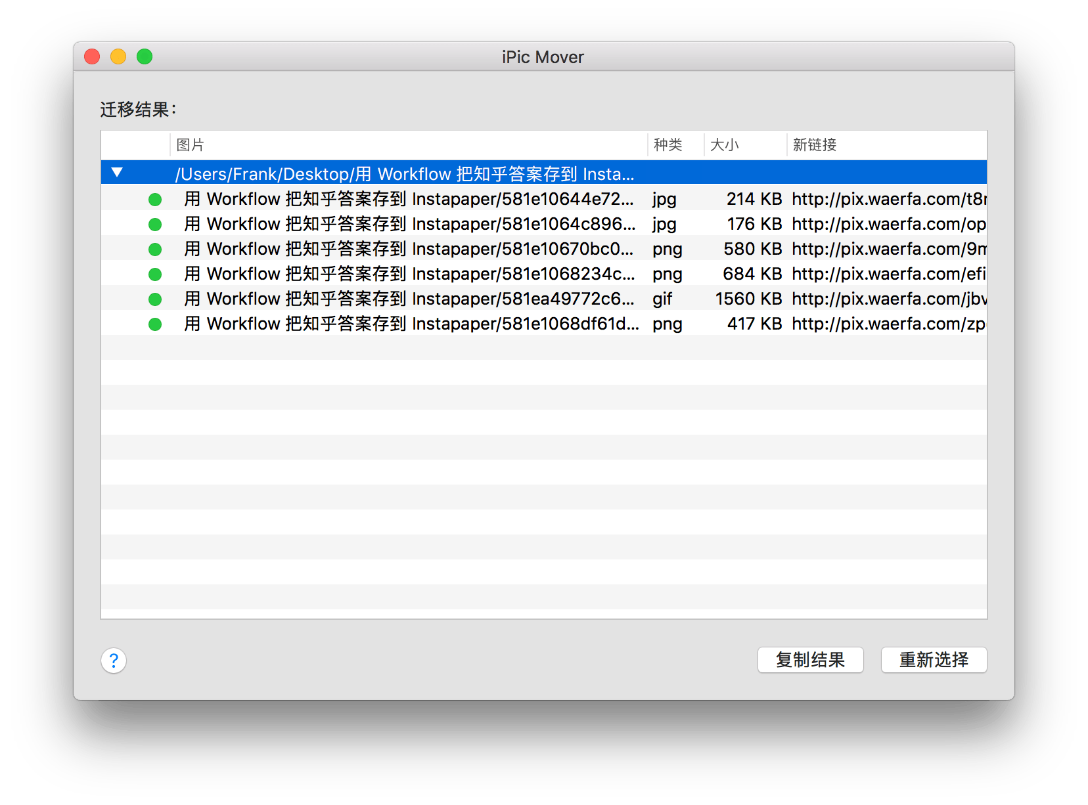This screenshot has width=1088, height=805.
Task: Click the gif type cell
Action: pos(662,299)
